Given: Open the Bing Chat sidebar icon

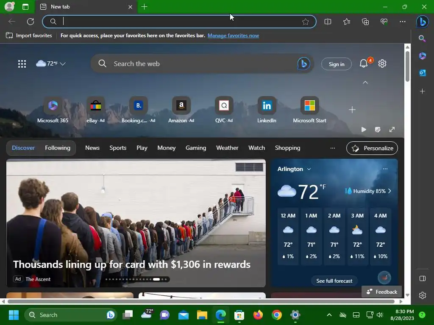Looking at the screenshot, I should (x=423, y=22).
